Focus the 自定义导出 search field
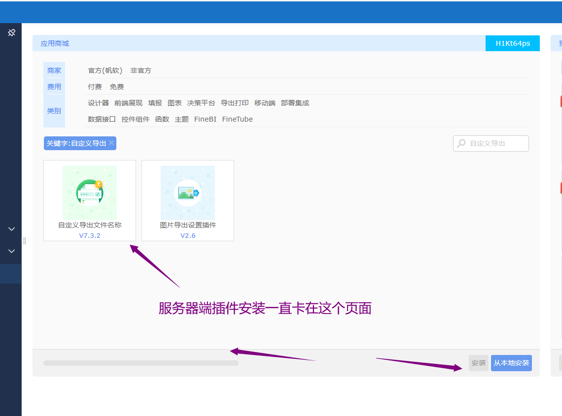 [x=496, y=144]
